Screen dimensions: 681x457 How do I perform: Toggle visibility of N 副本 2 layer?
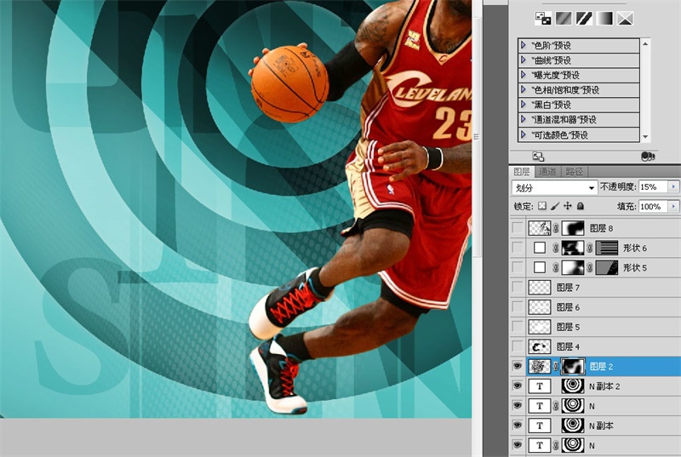point(517,386)
